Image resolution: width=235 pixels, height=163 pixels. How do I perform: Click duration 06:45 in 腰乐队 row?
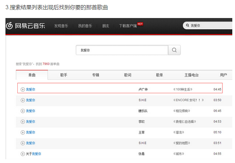point(217,111)
